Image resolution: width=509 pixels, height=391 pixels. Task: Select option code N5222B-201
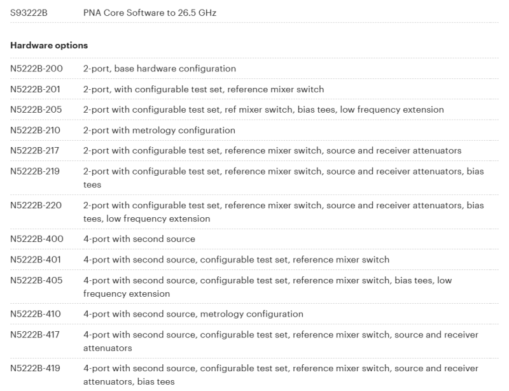pos(36,89)
